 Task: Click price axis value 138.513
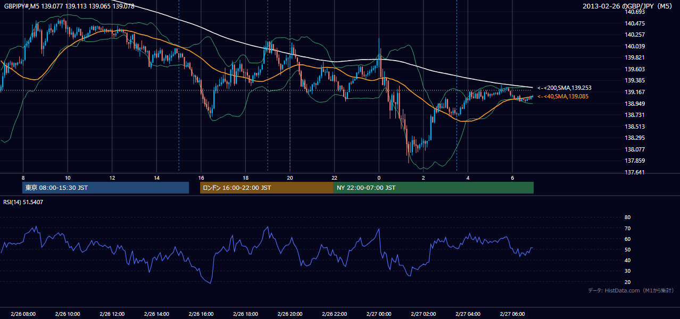click(634, 127)
